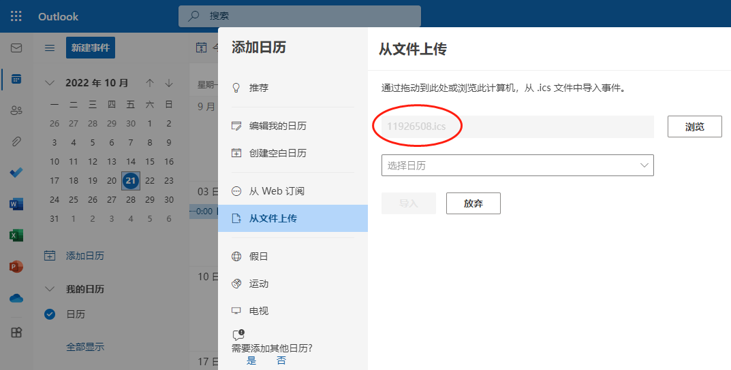This screenshot has height=370, width=731.
Task: Click the 浏览 button
Action: [694, 127]
